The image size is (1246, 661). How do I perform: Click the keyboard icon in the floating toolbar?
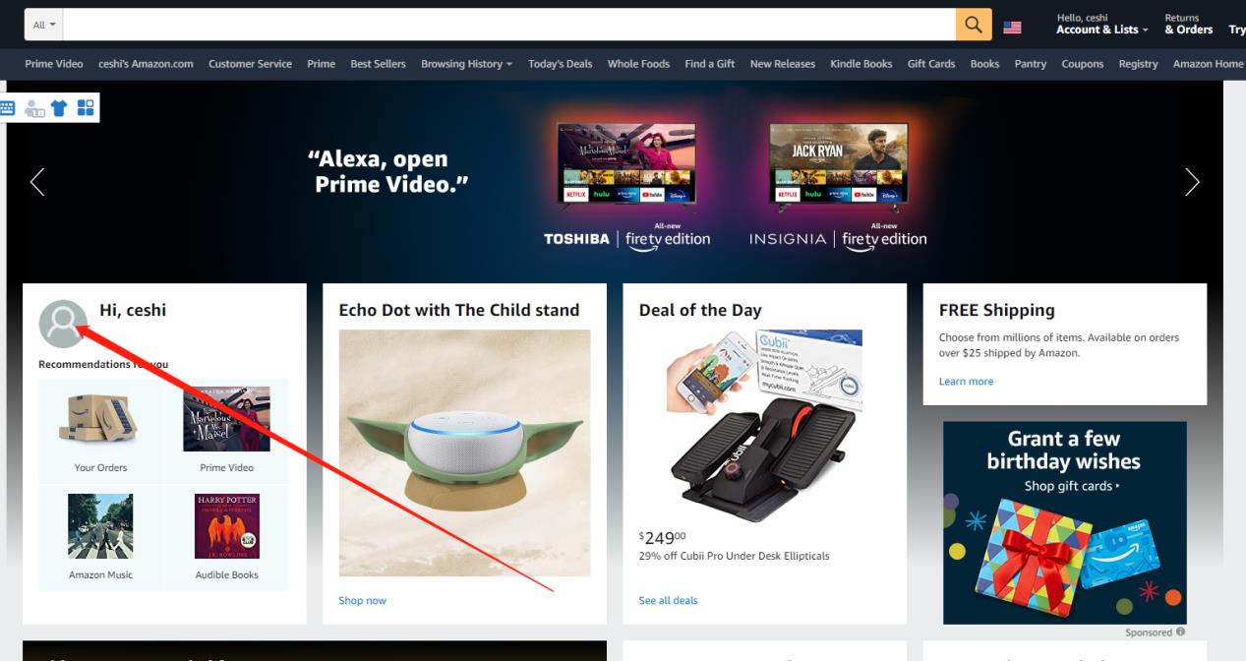click(7, 108)
